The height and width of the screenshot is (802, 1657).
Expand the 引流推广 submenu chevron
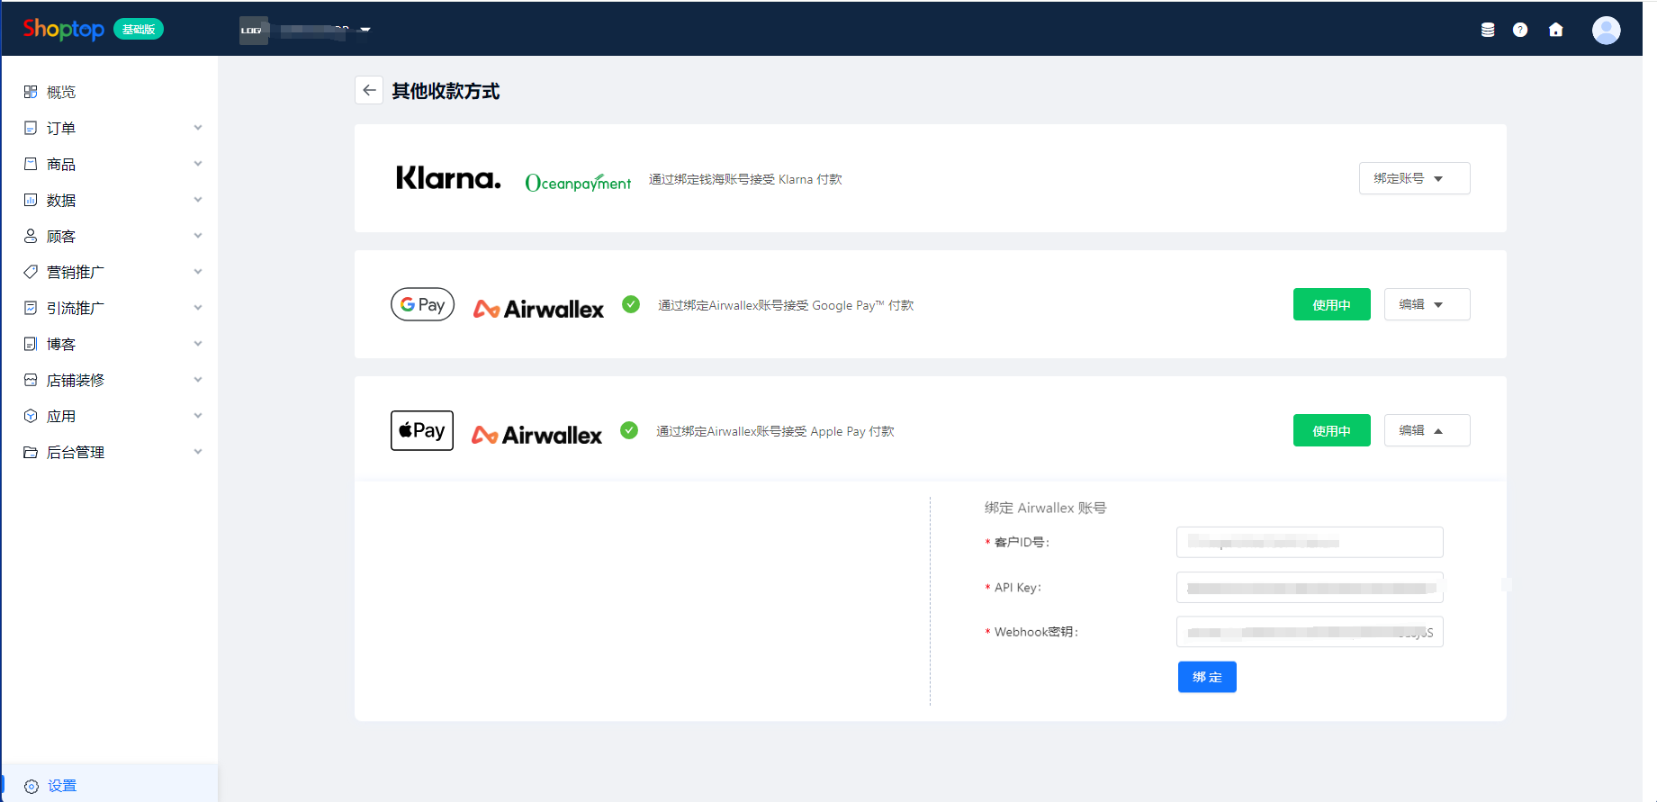point(198,308)
